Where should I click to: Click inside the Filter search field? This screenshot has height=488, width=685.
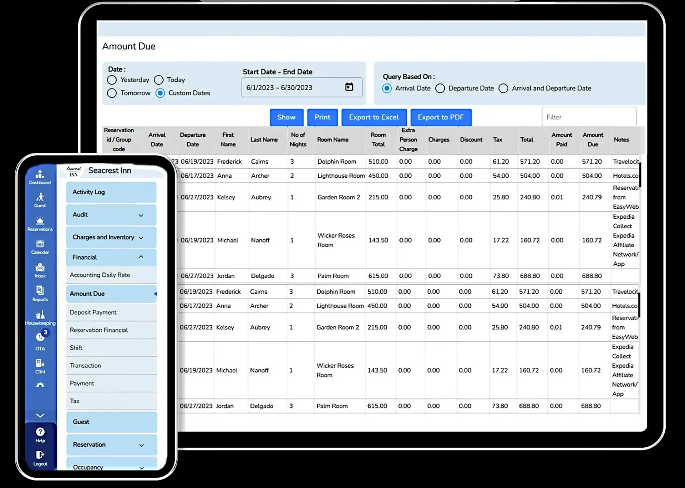(589, 117)
